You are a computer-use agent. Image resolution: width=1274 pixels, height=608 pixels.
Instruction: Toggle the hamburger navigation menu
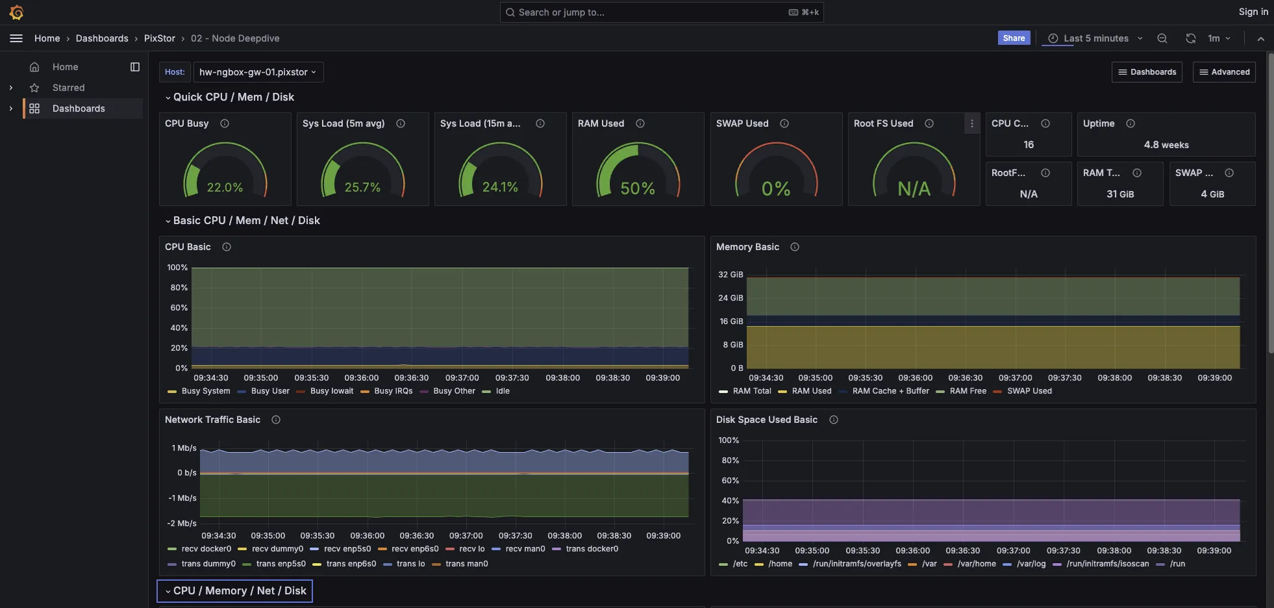pyautogui.click(x=16, y=38)
